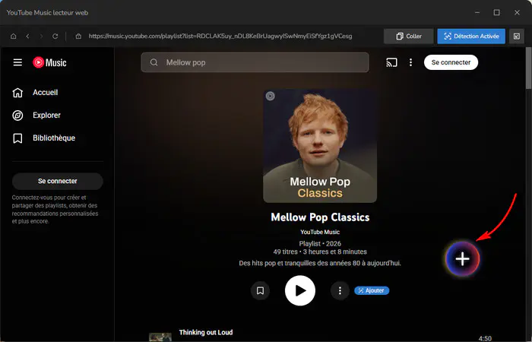Viewport: 532px width, 342px height.
Task: Click the 49 titres duration text
Action: coord(320,252)
